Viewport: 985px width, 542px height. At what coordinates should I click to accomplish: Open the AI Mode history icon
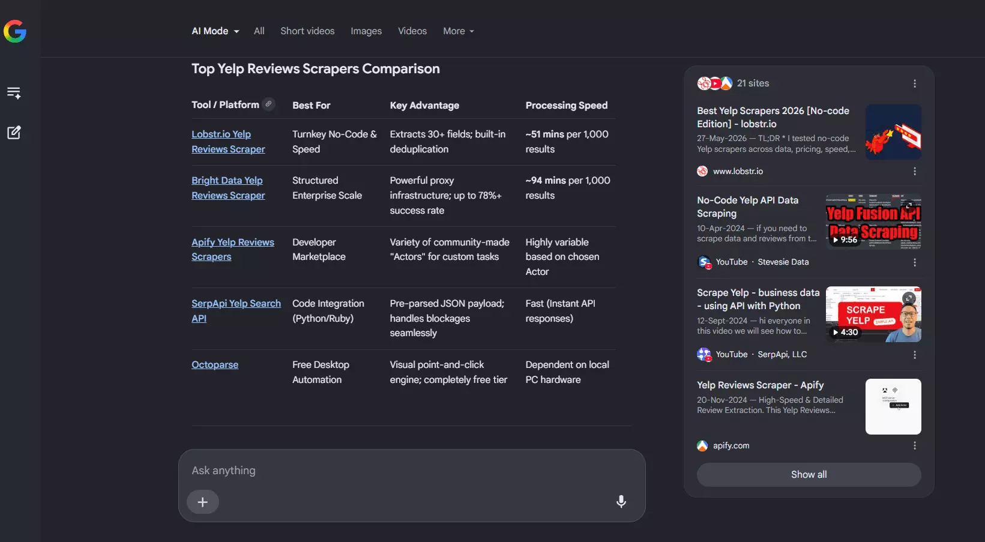(x=14, y=93)
